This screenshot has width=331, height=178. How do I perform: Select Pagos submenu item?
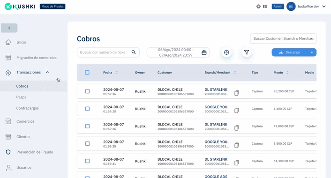pos(21,97)
